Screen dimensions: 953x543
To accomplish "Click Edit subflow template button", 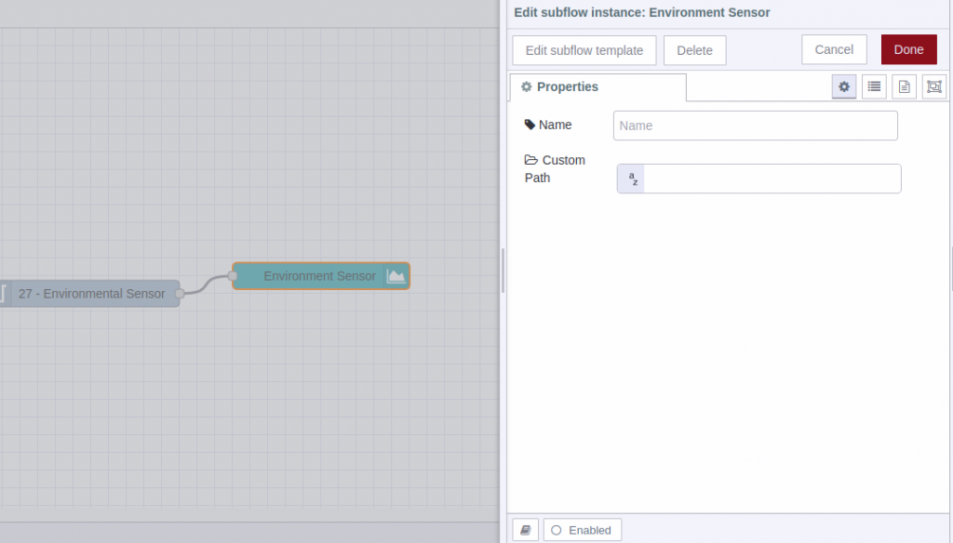I will pyautogui.click(x=584, y=50).
